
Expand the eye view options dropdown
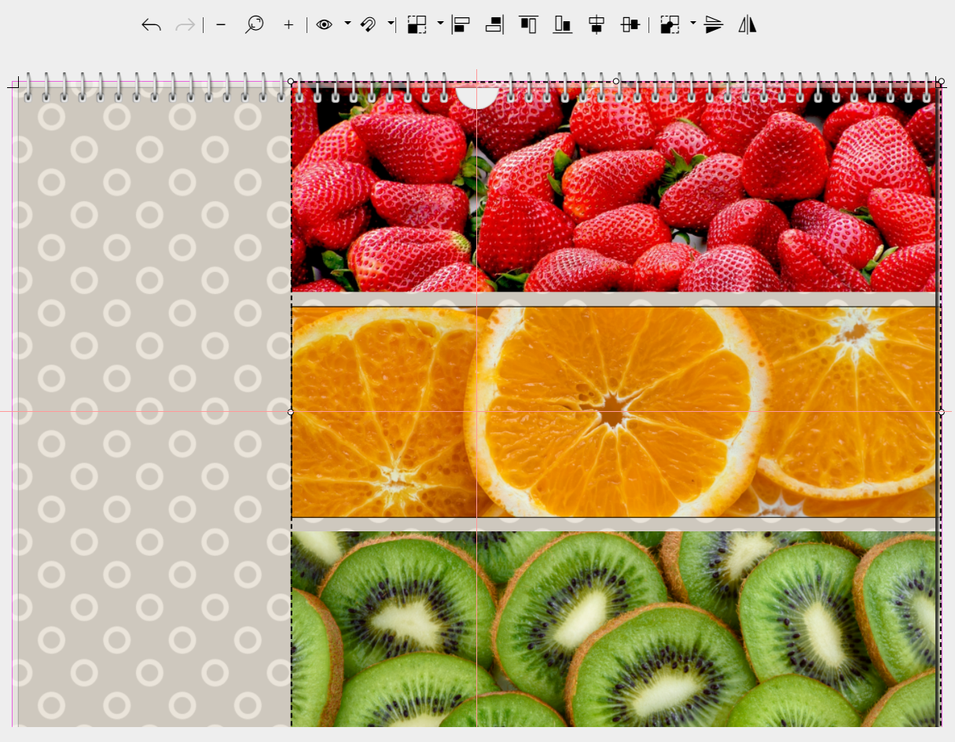pos(347,24)
